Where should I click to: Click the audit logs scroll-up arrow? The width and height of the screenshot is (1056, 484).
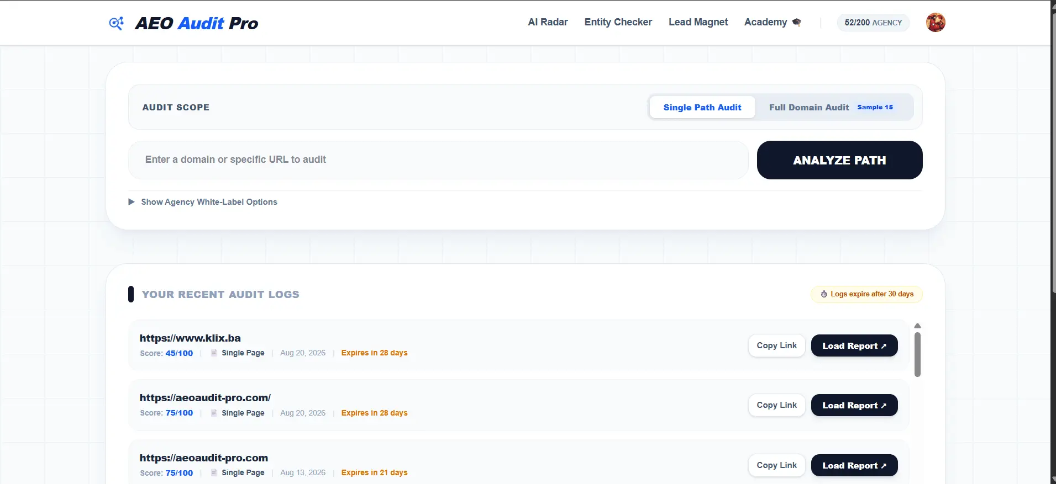(x=917, y=326)
